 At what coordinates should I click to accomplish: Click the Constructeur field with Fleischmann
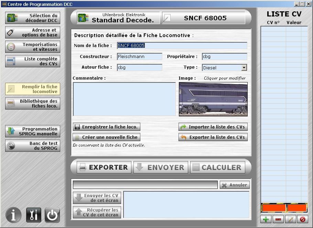tap(140, 57)
